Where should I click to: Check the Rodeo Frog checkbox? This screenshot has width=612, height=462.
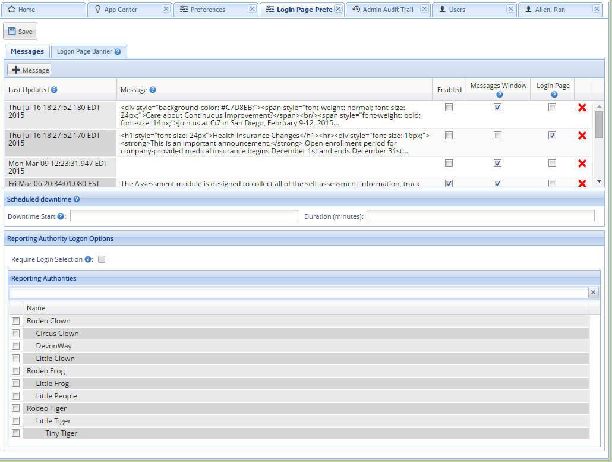click(x=15, y=371)
